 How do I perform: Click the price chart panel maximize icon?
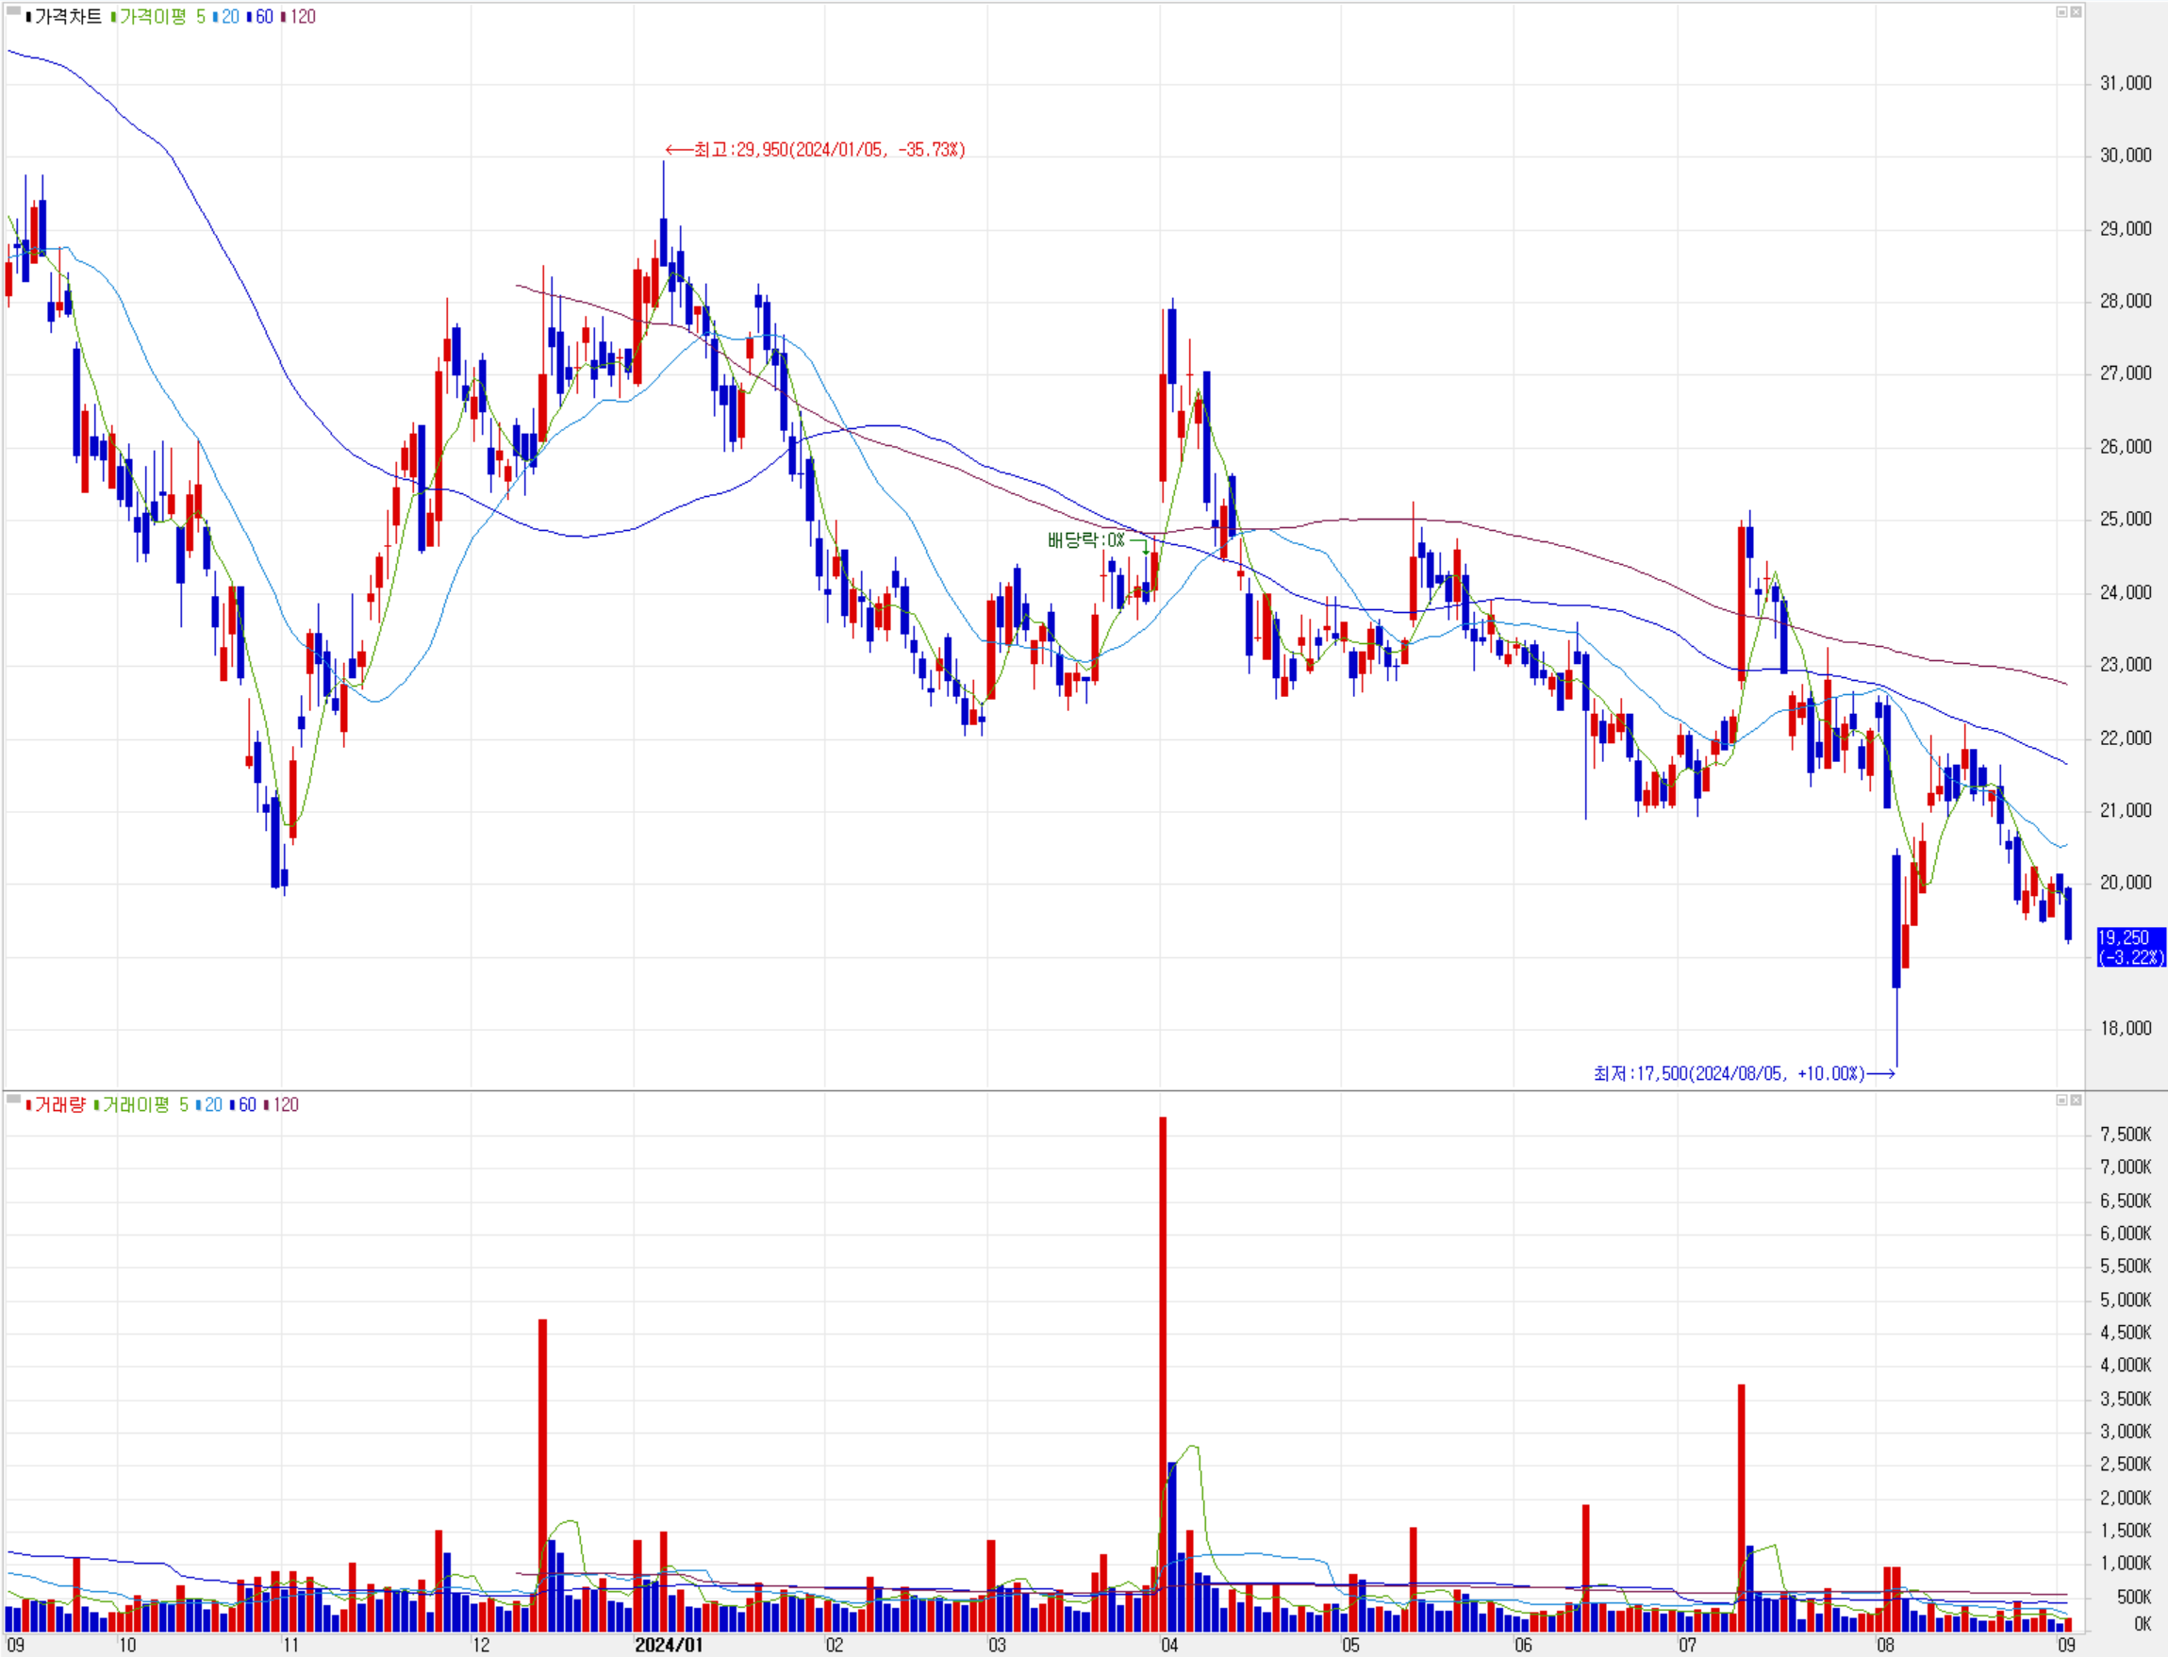(x=2060, y=12)
